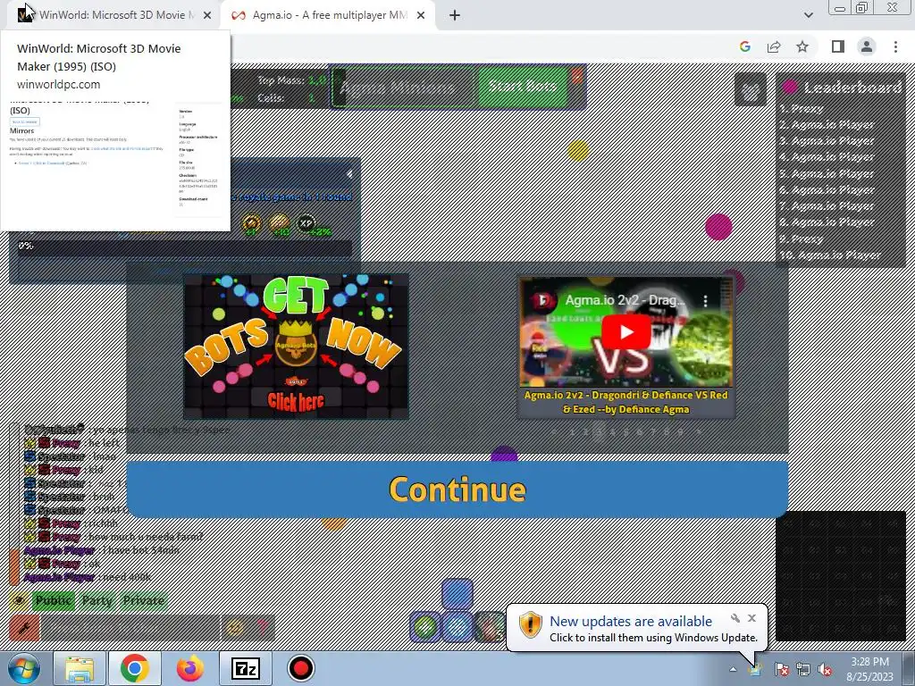915x686 pixels.
Task: Click the 'Proxy: ok' chat message
Action: tap(63, 565)
